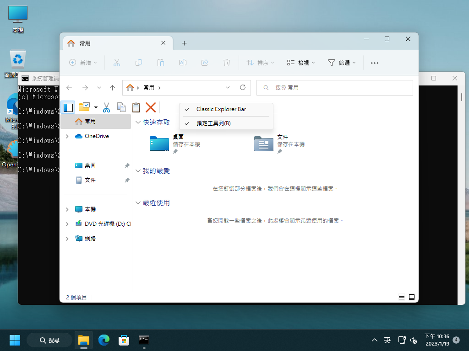Refresh the current folder view

pos(242,87)
